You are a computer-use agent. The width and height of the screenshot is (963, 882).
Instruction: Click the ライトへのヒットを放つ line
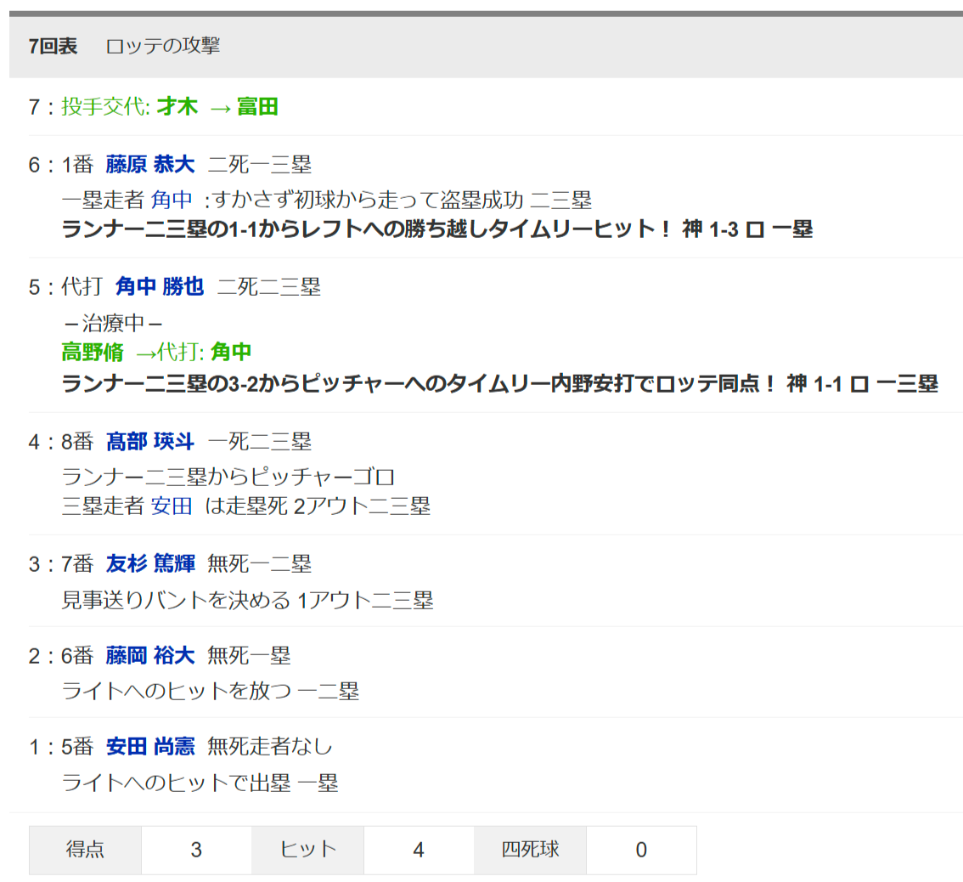tap(211, 691)
